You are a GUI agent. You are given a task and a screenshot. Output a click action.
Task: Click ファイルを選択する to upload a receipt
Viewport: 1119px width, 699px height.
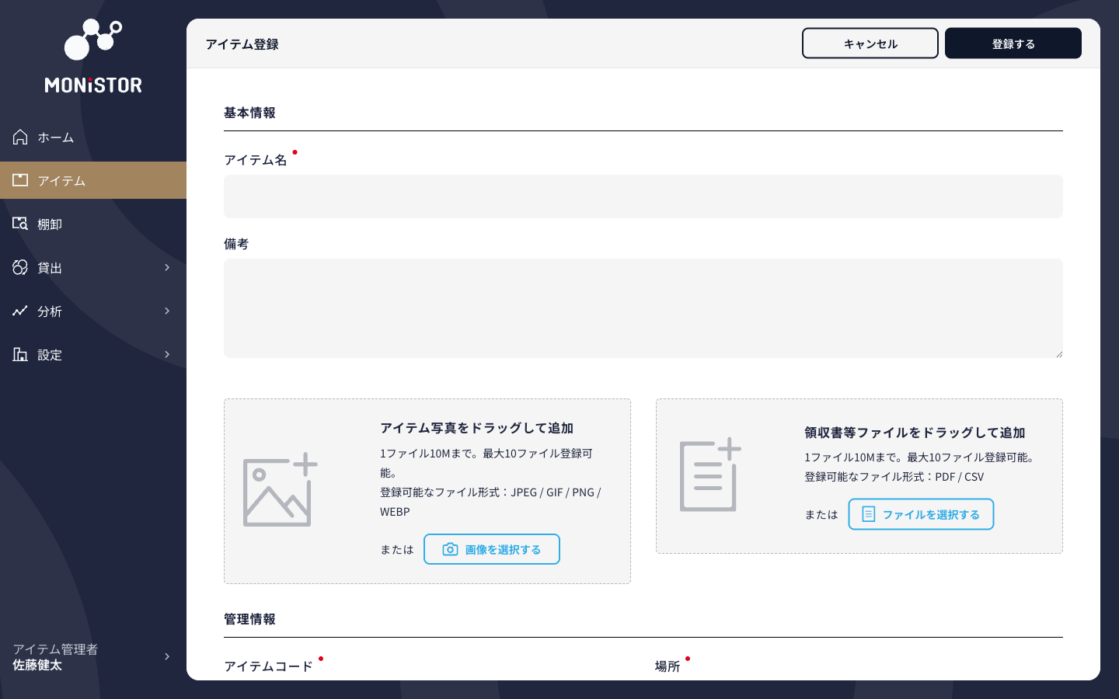click(921, 513)
